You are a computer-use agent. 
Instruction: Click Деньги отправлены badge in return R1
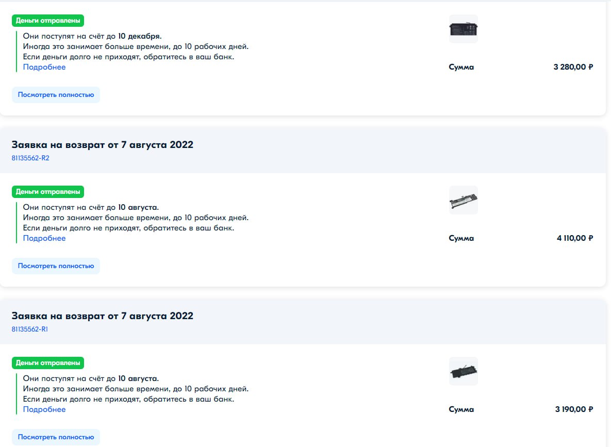(48, 362)
